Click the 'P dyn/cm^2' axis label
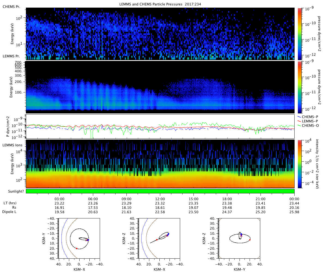The height and width of the screenshot is (272, 327). coord(7,126)
